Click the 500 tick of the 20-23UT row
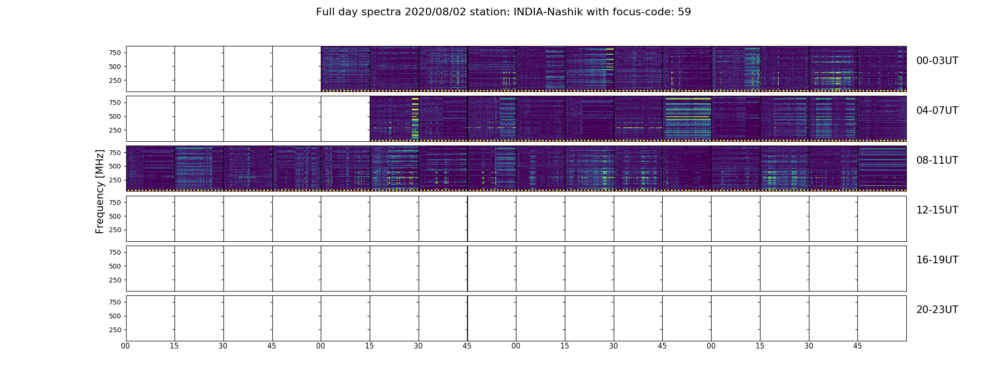 [115, 316]
